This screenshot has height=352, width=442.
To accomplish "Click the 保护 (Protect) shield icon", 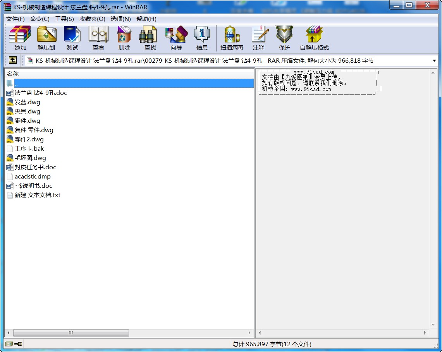I will (284, 38).
